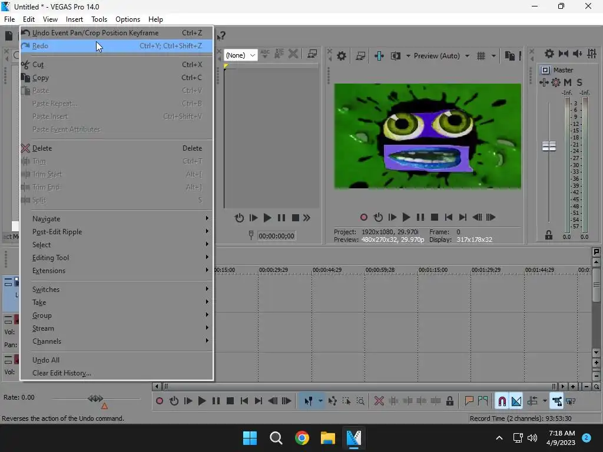603x452 pixels.
Task: Choose Undo Event Pan/Crop Position Keyframe
Action: 116,33
